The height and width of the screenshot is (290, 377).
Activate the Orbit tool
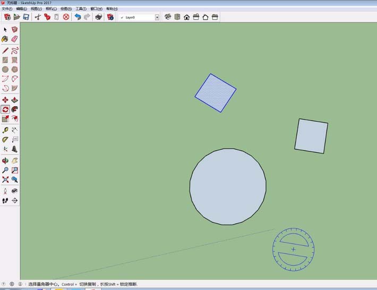pyautogui.click(x=5, y=160)
